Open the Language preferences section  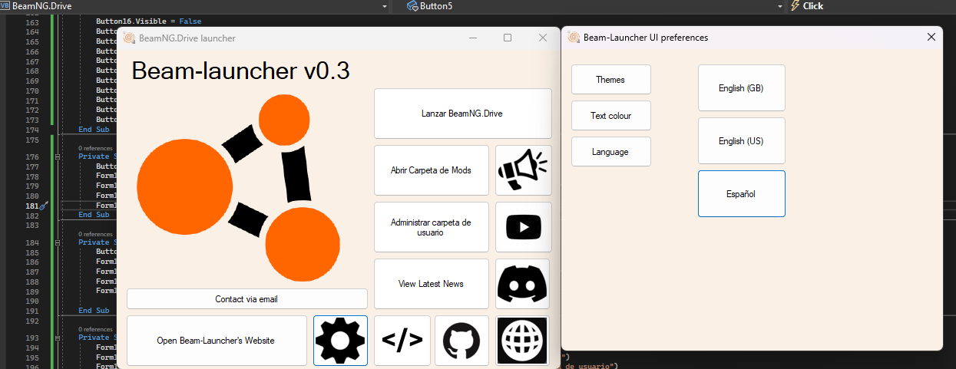click(610, 152)
